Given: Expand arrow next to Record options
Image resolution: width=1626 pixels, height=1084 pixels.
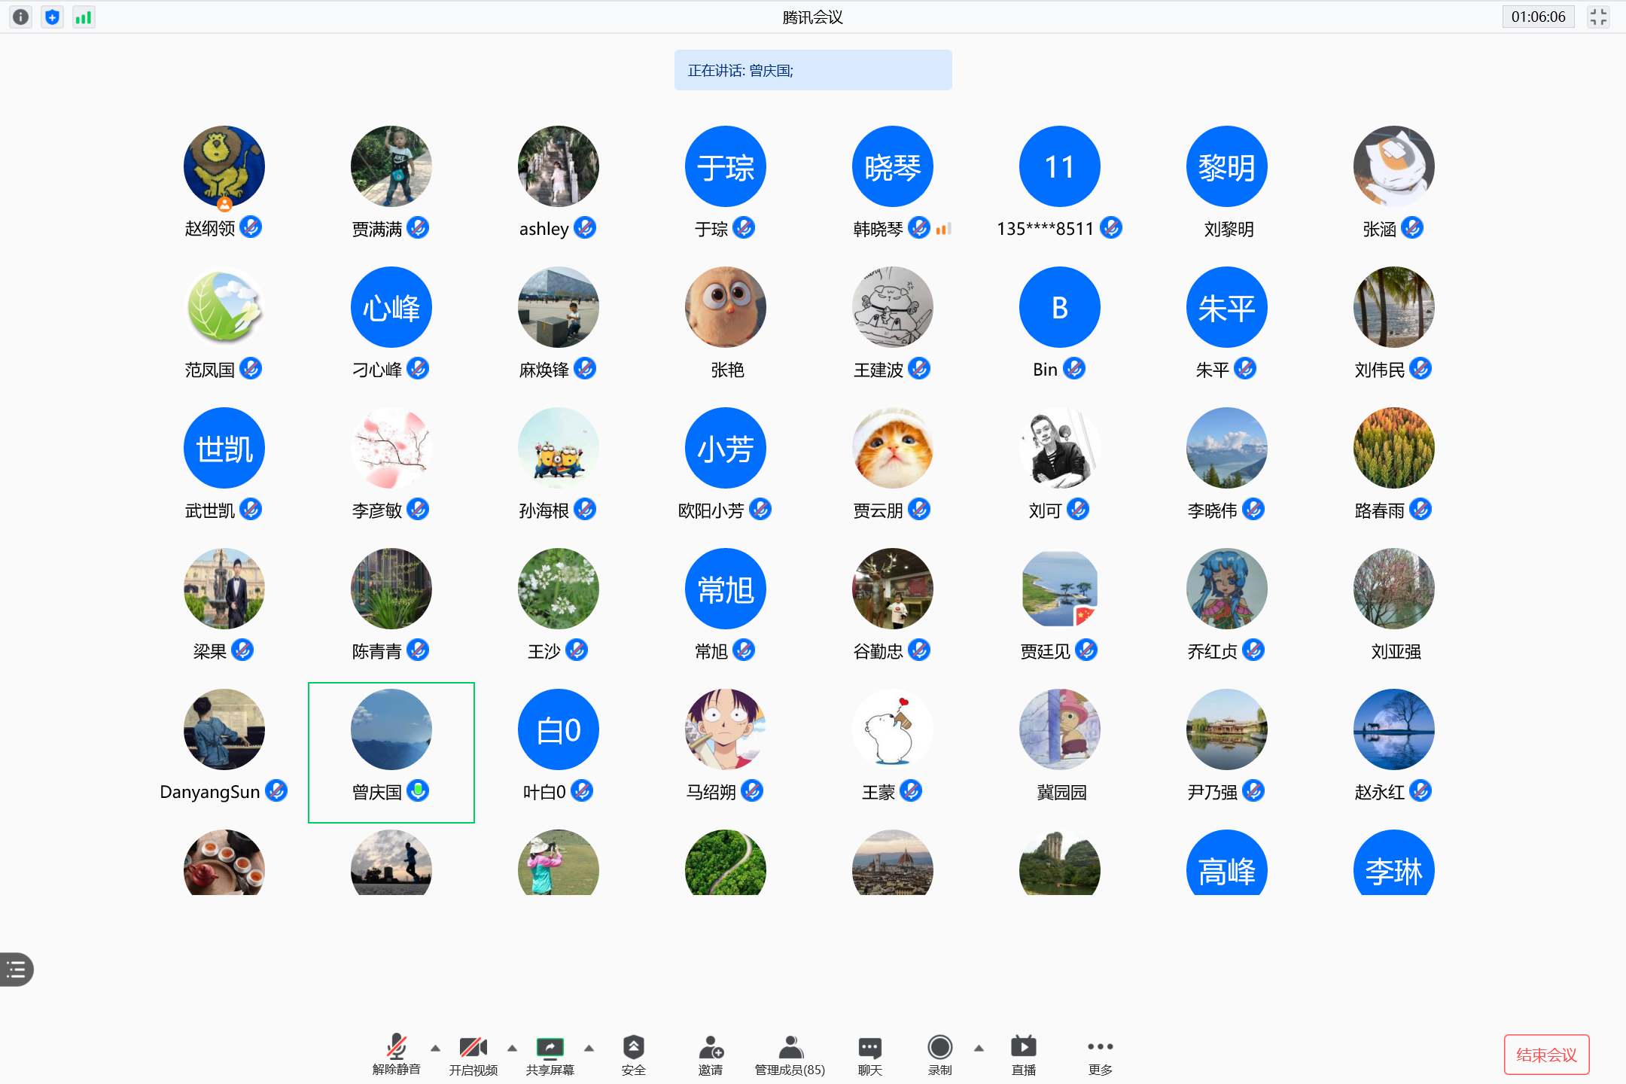Looking at the screenshot, I should click(979, 1048).
